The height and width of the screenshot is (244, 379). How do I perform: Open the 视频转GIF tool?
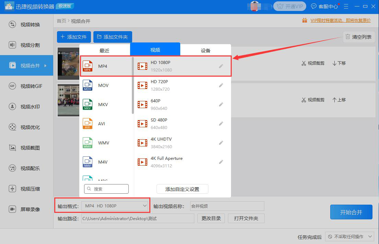point(26,86)
